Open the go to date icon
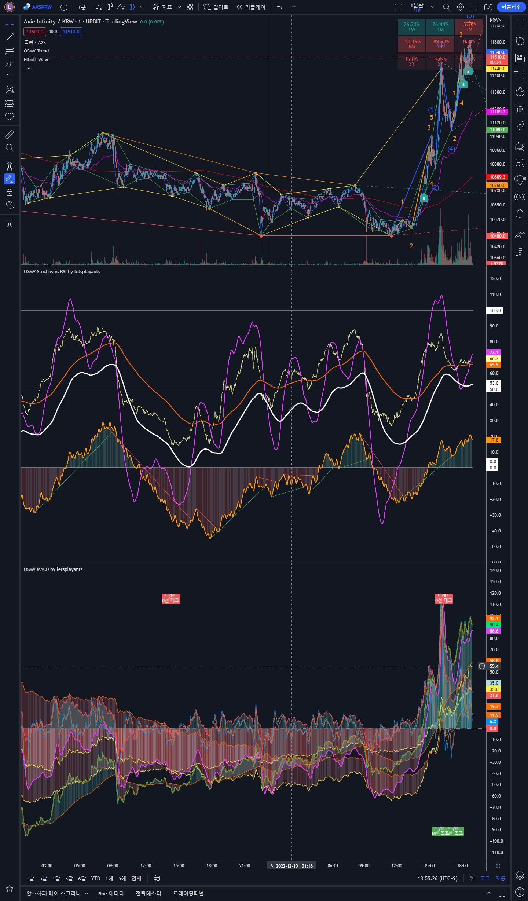This screenshot has width=528, height=901. click(x=157, y=878)
